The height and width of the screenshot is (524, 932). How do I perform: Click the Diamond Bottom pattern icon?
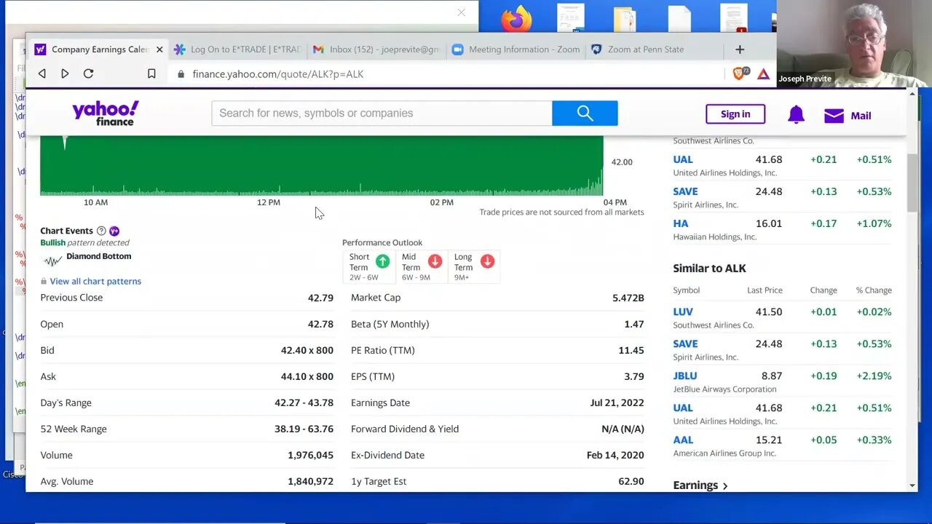point(52,261)
